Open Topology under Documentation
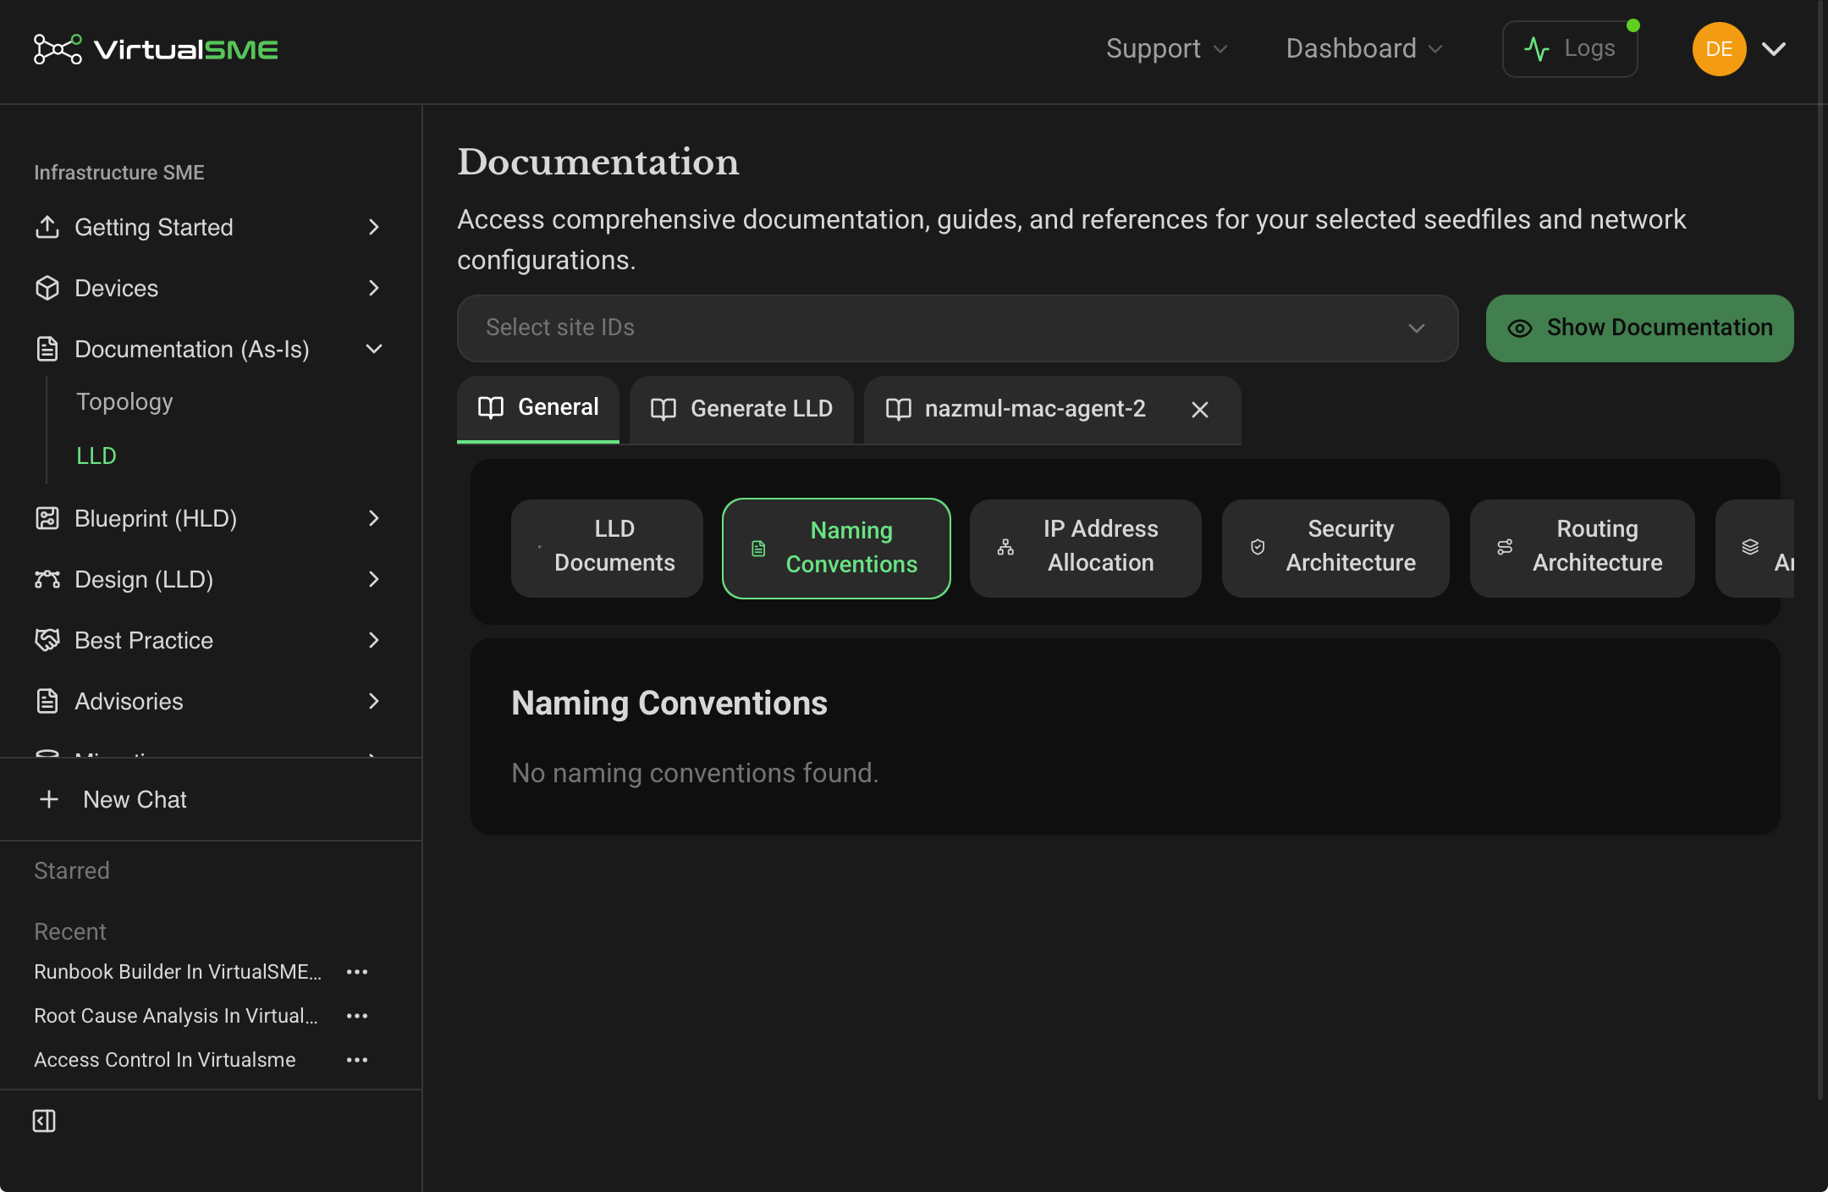Viewport: 1828px width, 1192px height. [x=124, y=401]
